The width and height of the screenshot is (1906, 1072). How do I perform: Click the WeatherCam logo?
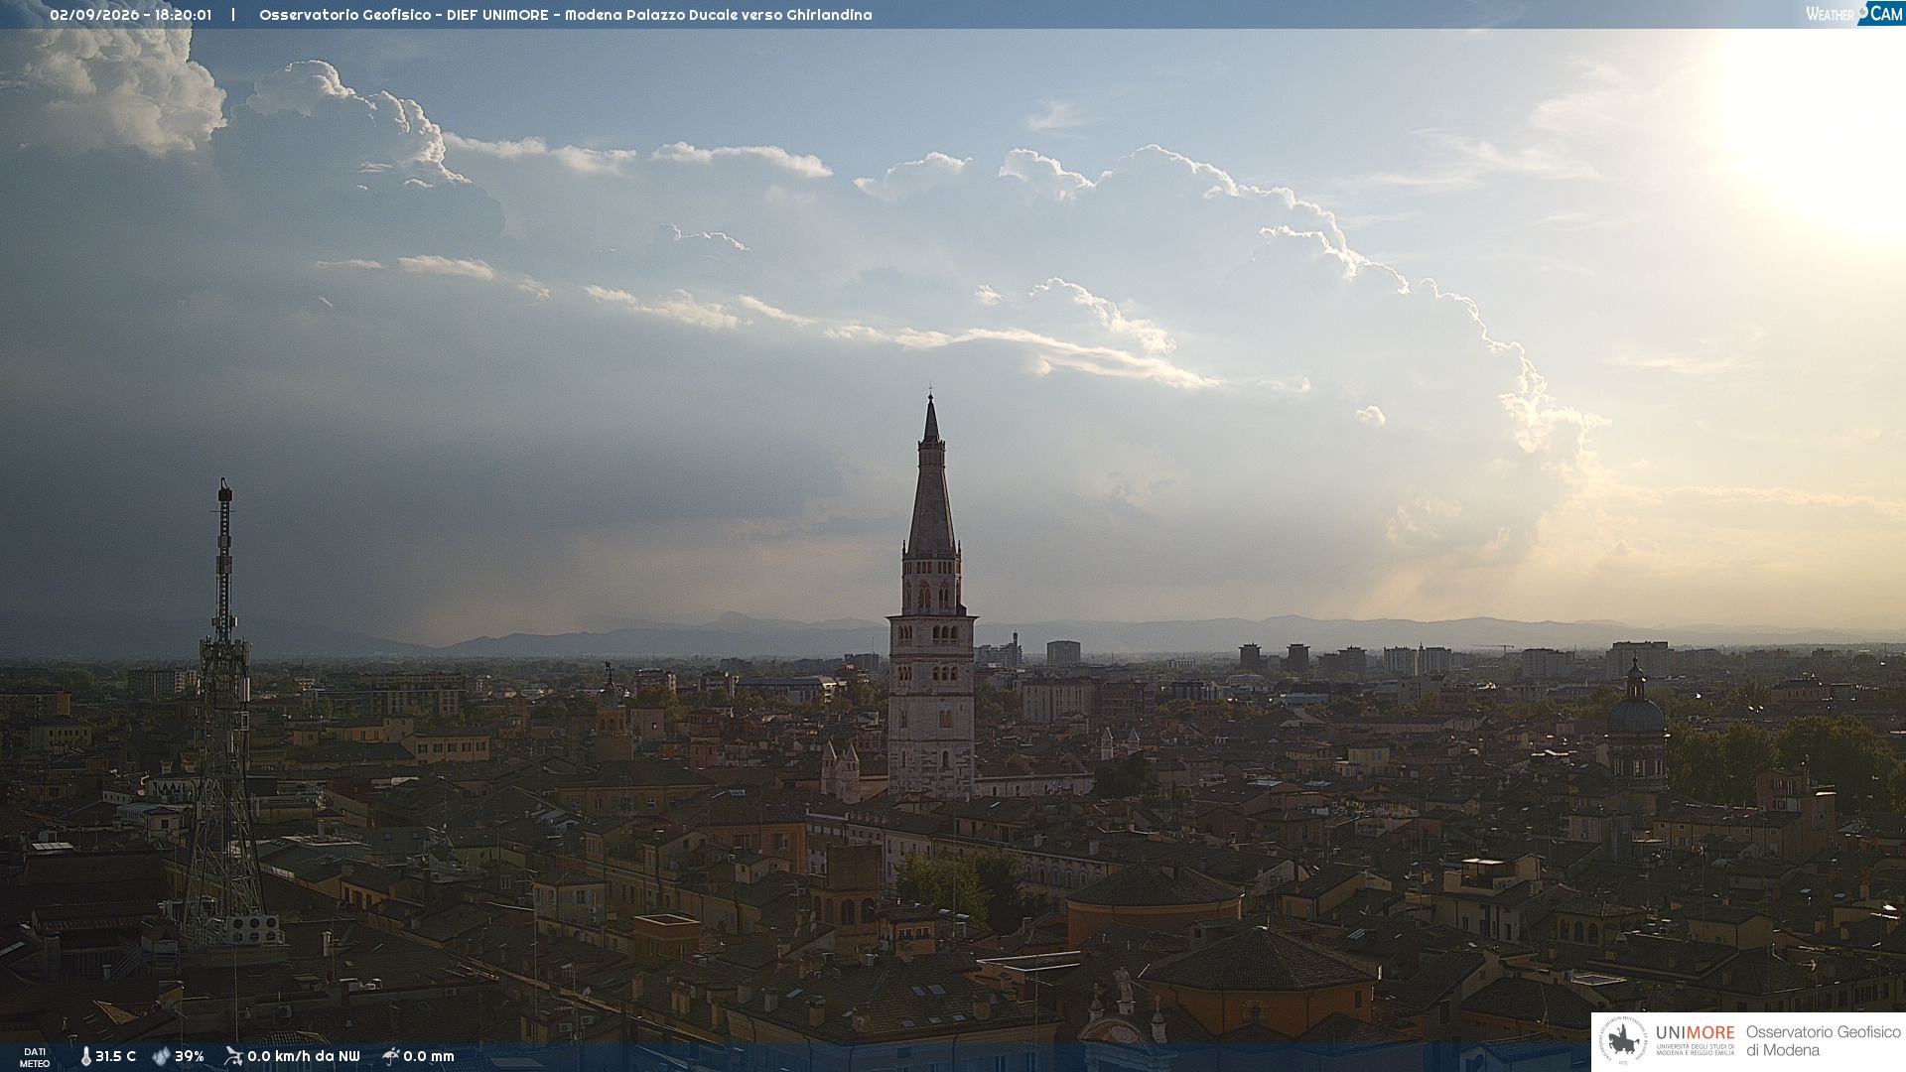pos(1854,14)
